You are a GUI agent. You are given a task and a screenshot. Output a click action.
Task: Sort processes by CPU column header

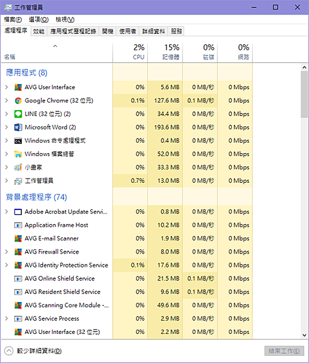coord(130,53)
